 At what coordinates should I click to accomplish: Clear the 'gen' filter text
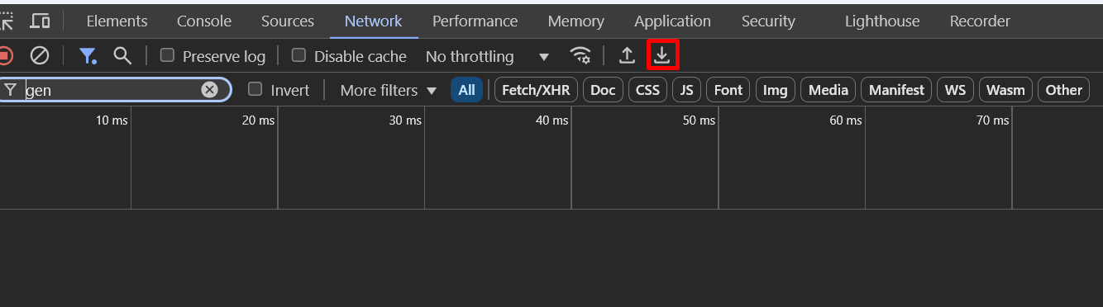coord(209,90)
